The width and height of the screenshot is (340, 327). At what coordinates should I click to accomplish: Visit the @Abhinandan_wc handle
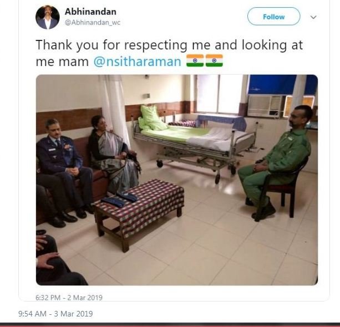pos(93,23)
